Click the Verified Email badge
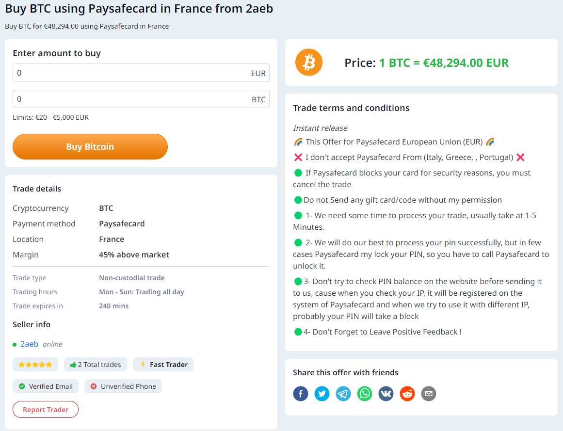The image size is (563, 431). point(46,386)
